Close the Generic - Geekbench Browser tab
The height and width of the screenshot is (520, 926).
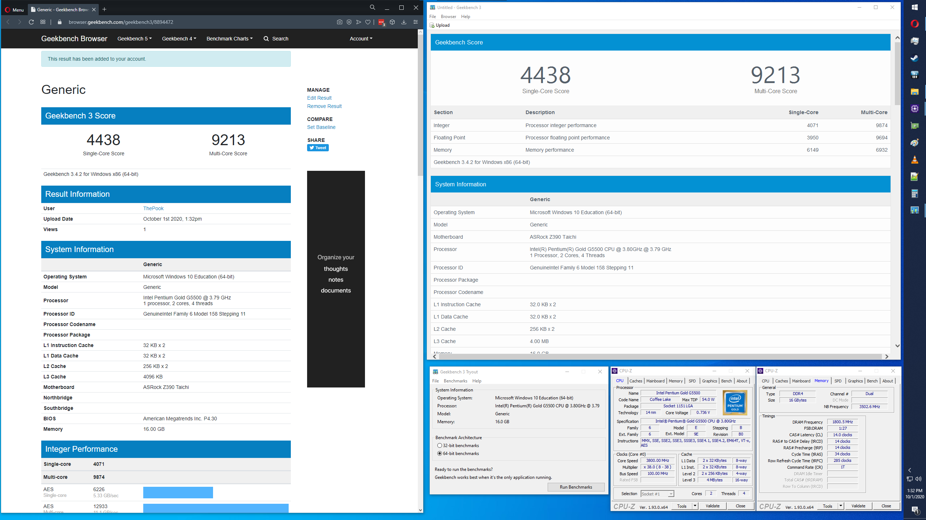click(94, 9)
